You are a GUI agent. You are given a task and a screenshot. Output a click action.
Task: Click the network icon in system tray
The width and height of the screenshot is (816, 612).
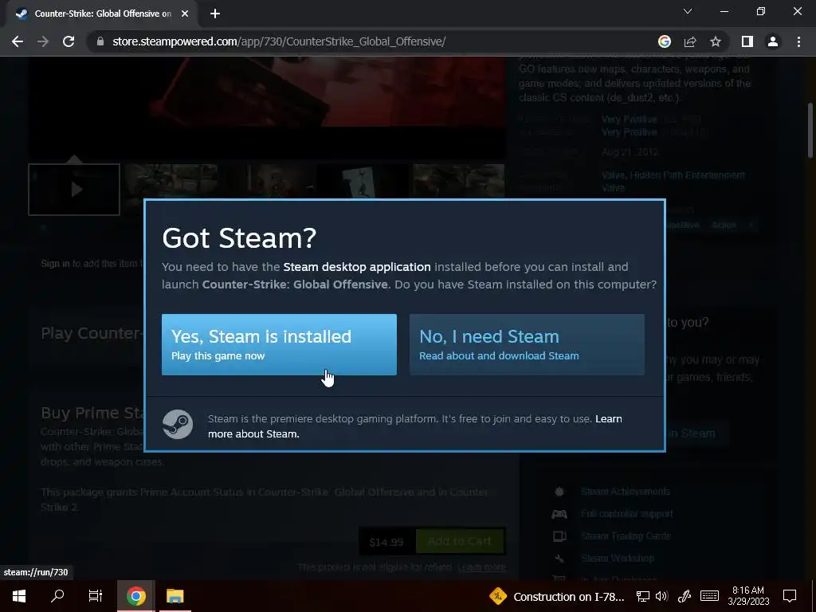[643, 596]
